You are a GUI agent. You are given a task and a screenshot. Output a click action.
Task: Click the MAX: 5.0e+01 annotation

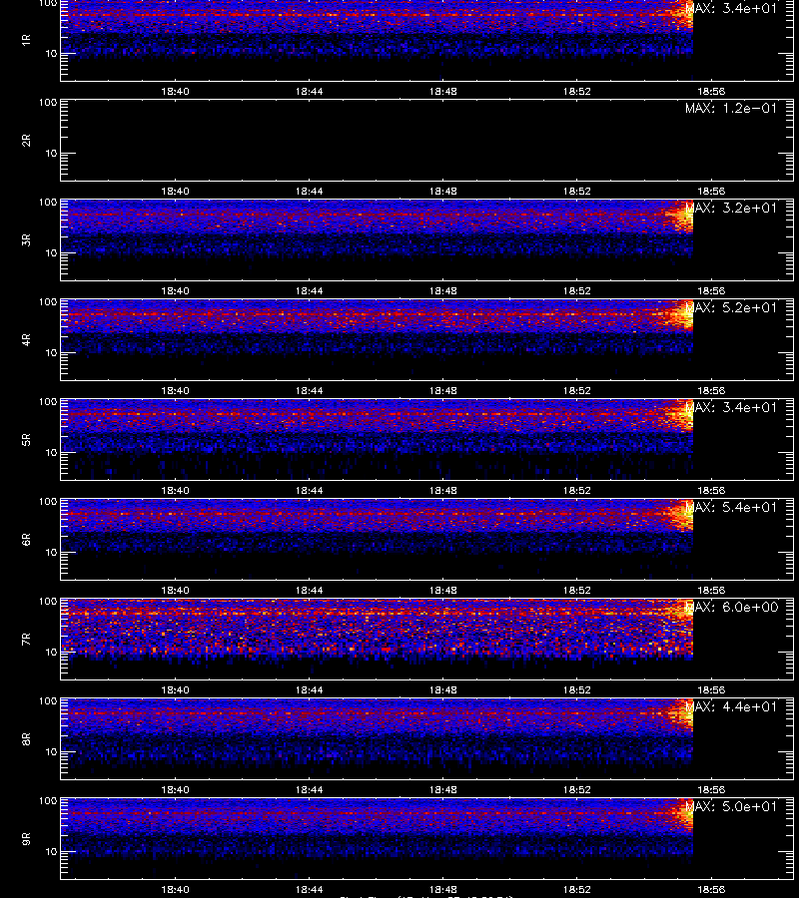[731, 806]
